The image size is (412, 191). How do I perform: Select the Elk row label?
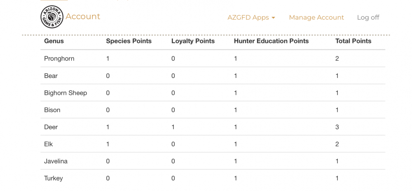(49, 144)
